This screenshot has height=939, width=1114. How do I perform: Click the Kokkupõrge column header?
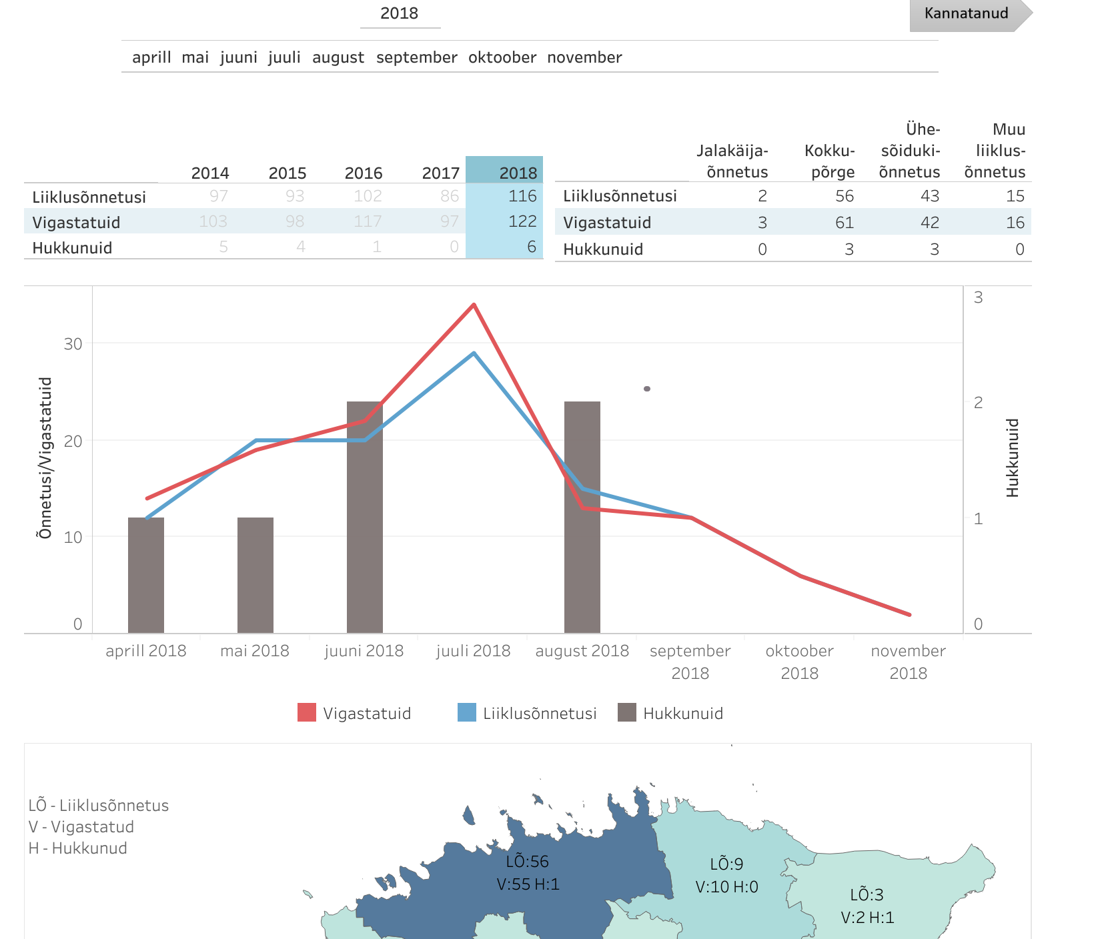(x=829, y=161)
